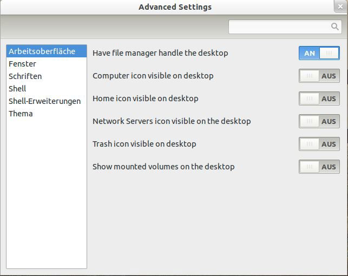The width and height of the screenshot is (348, 276).
Task: Click the Show mounted volumes label text
Action: pos(163,167)
